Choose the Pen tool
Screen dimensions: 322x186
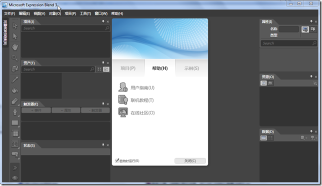[x=15, y=112]
